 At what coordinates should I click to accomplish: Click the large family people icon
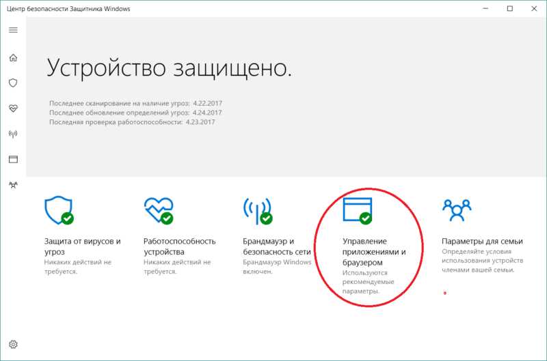[x=457, y=210]
